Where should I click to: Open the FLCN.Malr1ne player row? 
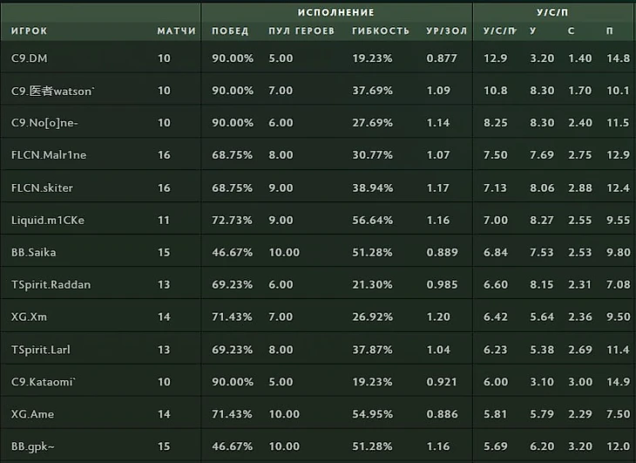[x=318, y=154]
